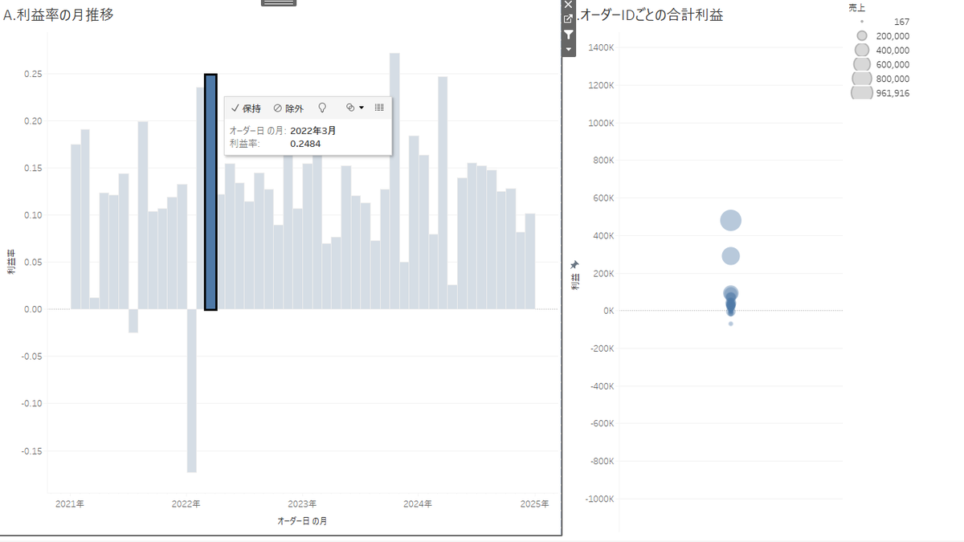Expand the dropdown arrow beside the group icon
The image size is (964, 542).
(x=361, y=108)
